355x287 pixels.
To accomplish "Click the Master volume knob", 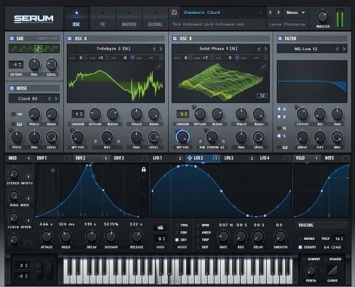I will click(x=322, y=17).
